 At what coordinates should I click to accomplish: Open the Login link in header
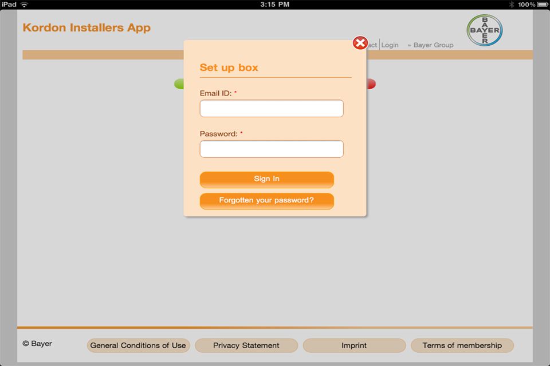click(x=390, y=45)
